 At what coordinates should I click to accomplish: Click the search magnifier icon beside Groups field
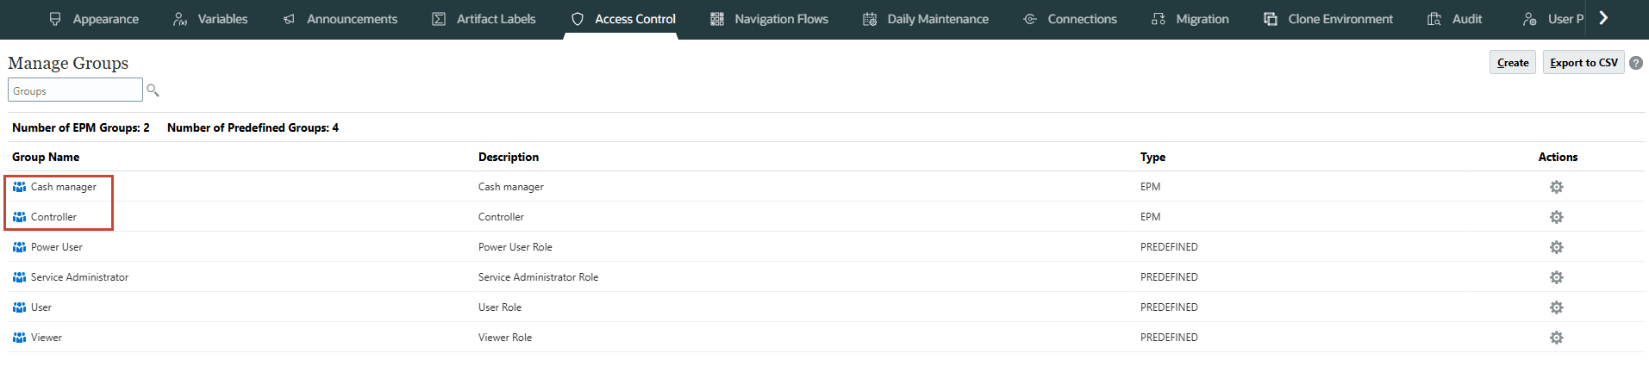[x=153, y=90]
